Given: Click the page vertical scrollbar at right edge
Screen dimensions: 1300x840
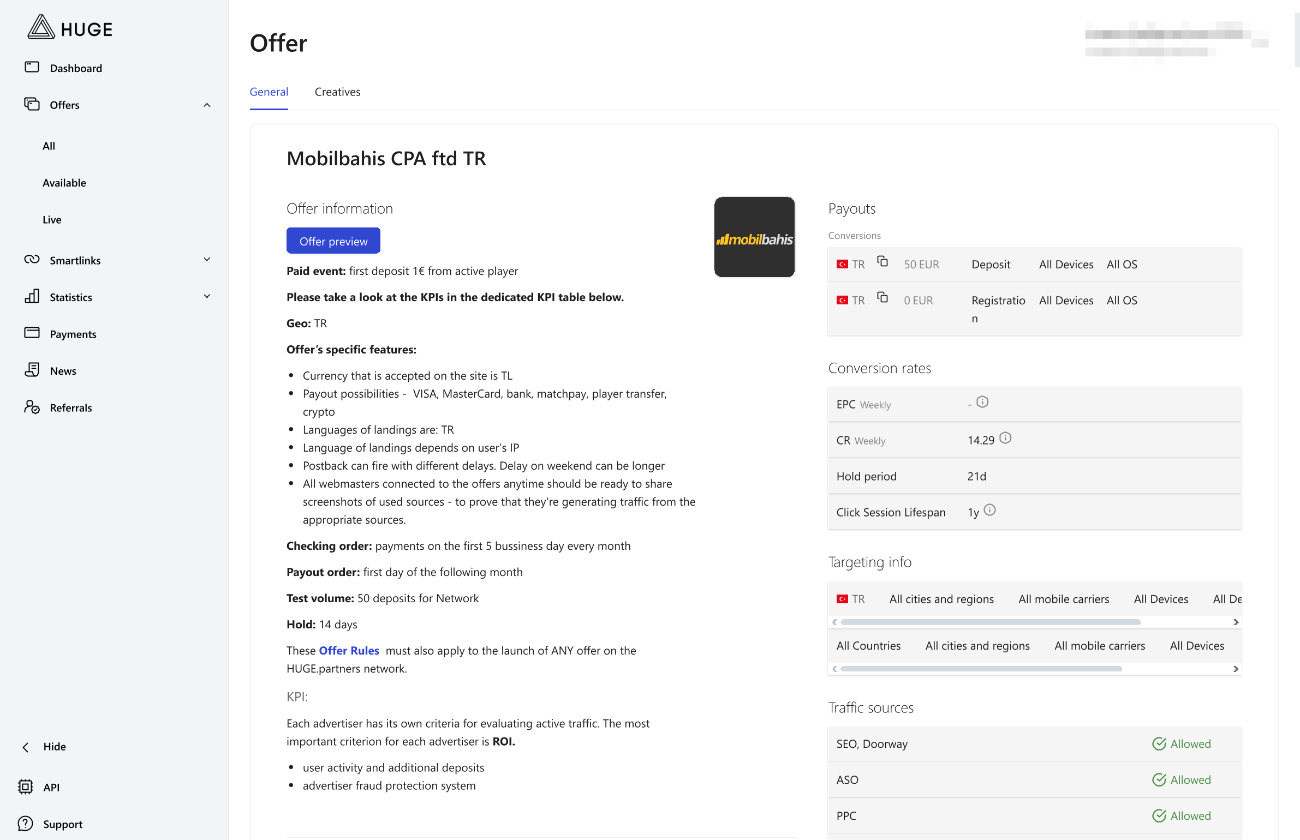Looking at the screenshot, I should coord(1297,39).
